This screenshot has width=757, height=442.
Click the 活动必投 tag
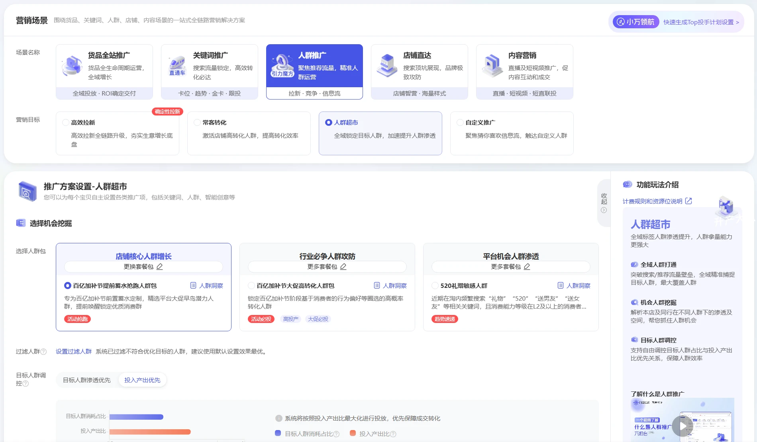(261, 319)
